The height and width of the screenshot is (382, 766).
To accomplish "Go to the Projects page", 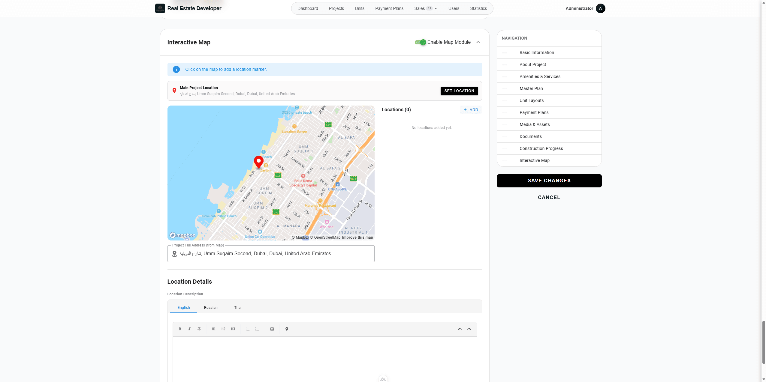I will coord(336,8).
